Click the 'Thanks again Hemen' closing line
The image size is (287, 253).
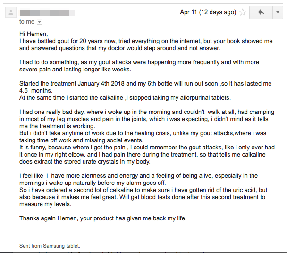tap(103, 218)
